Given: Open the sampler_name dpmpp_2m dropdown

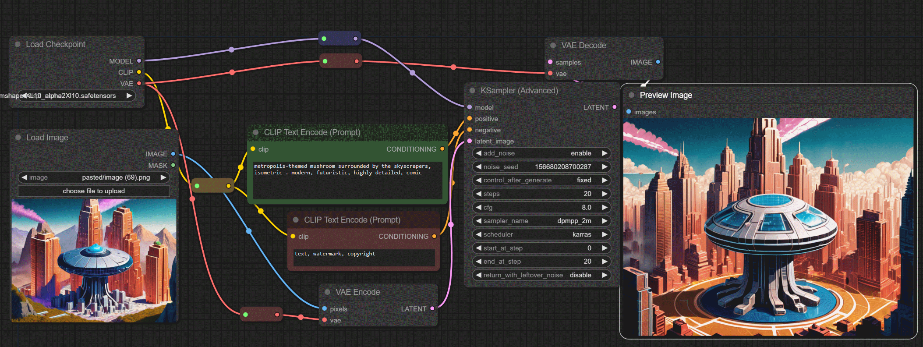Looking at the screenshot, I should 541,221.
